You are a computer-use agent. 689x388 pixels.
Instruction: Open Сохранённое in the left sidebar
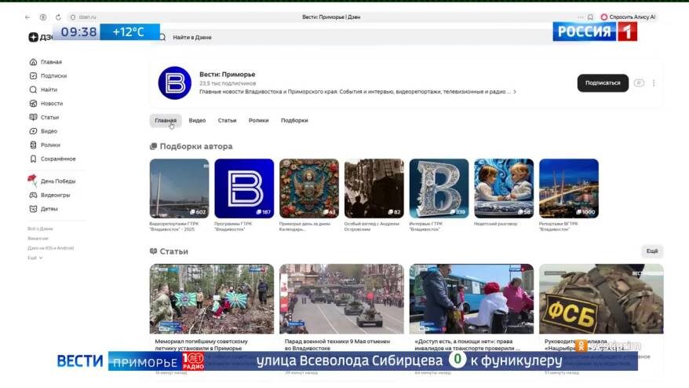pos(53,159)
